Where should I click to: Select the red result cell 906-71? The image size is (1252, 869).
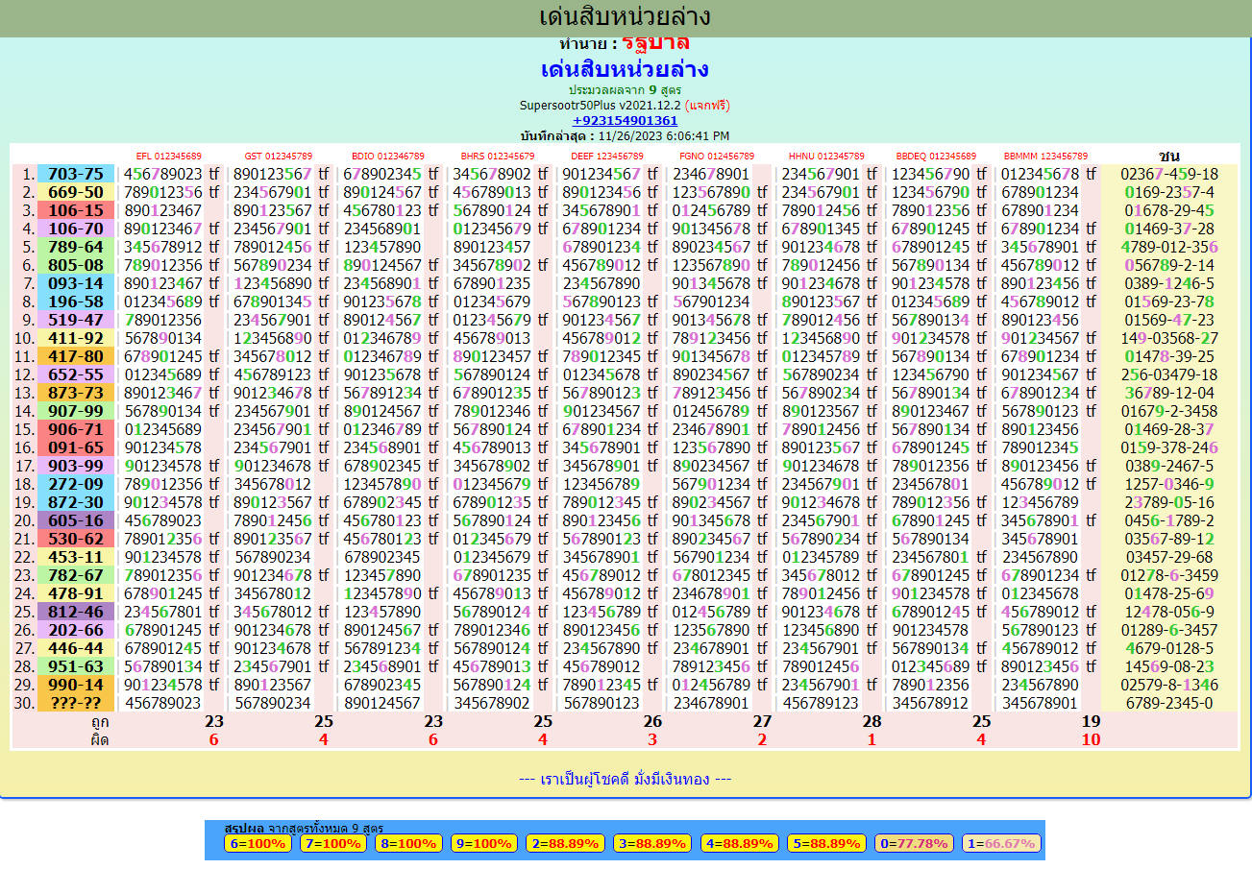(76, 429)
